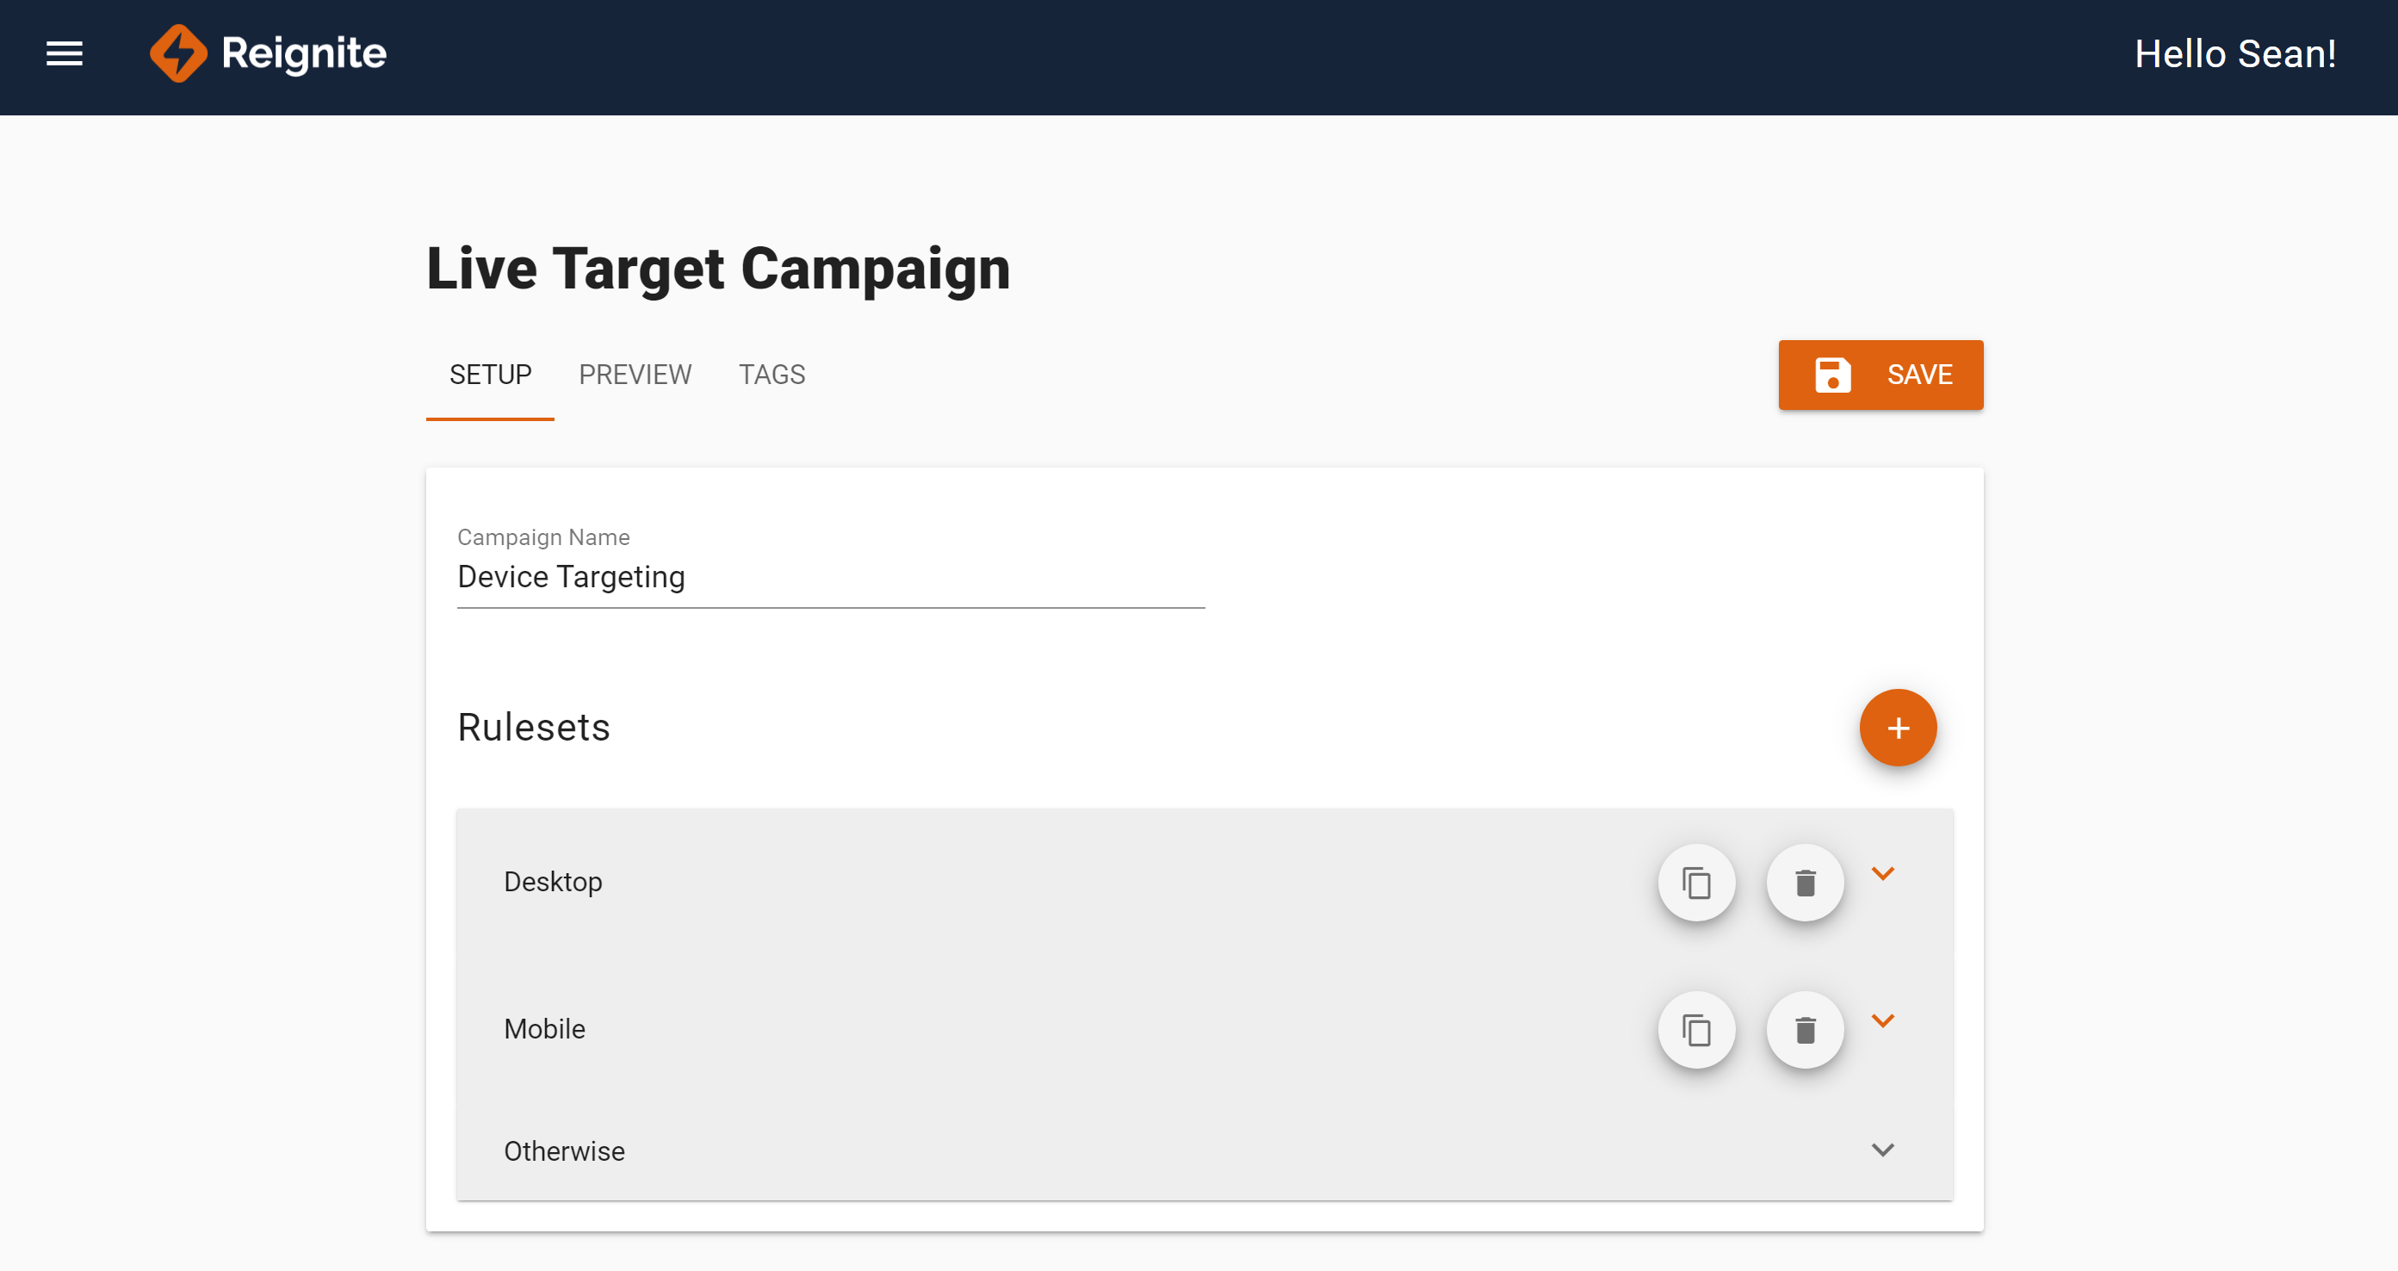The height and width of the screenshot is (1271, 2398).
Task: Switch to the TAGS tab
Action: coord(771,375)
